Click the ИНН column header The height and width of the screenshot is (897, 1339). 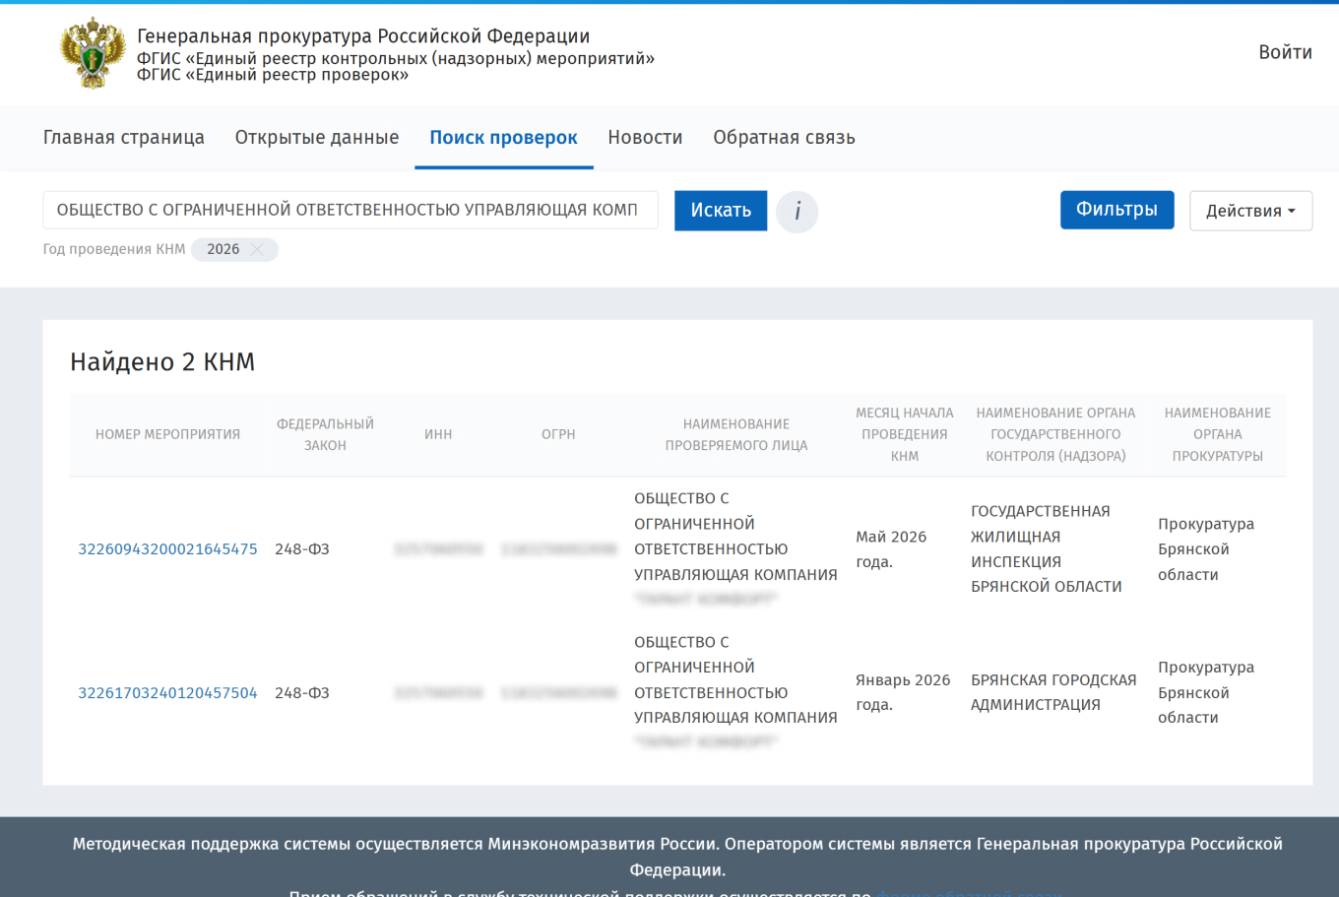[x=438, y=434]
